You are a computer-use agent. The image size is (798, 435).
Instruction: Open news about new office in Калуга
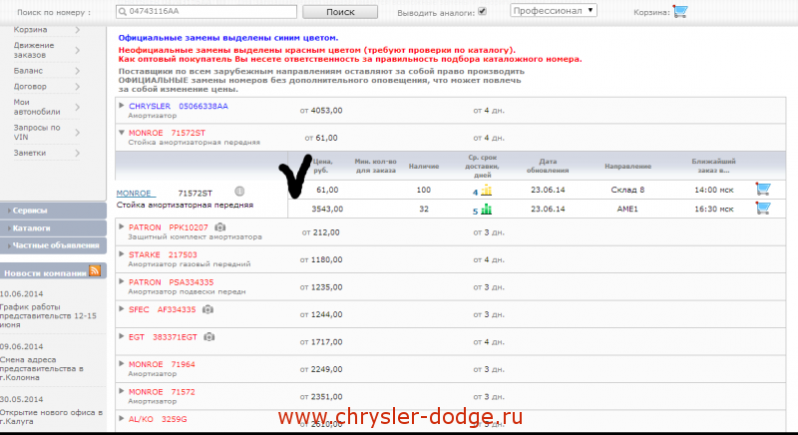[51, 417]
